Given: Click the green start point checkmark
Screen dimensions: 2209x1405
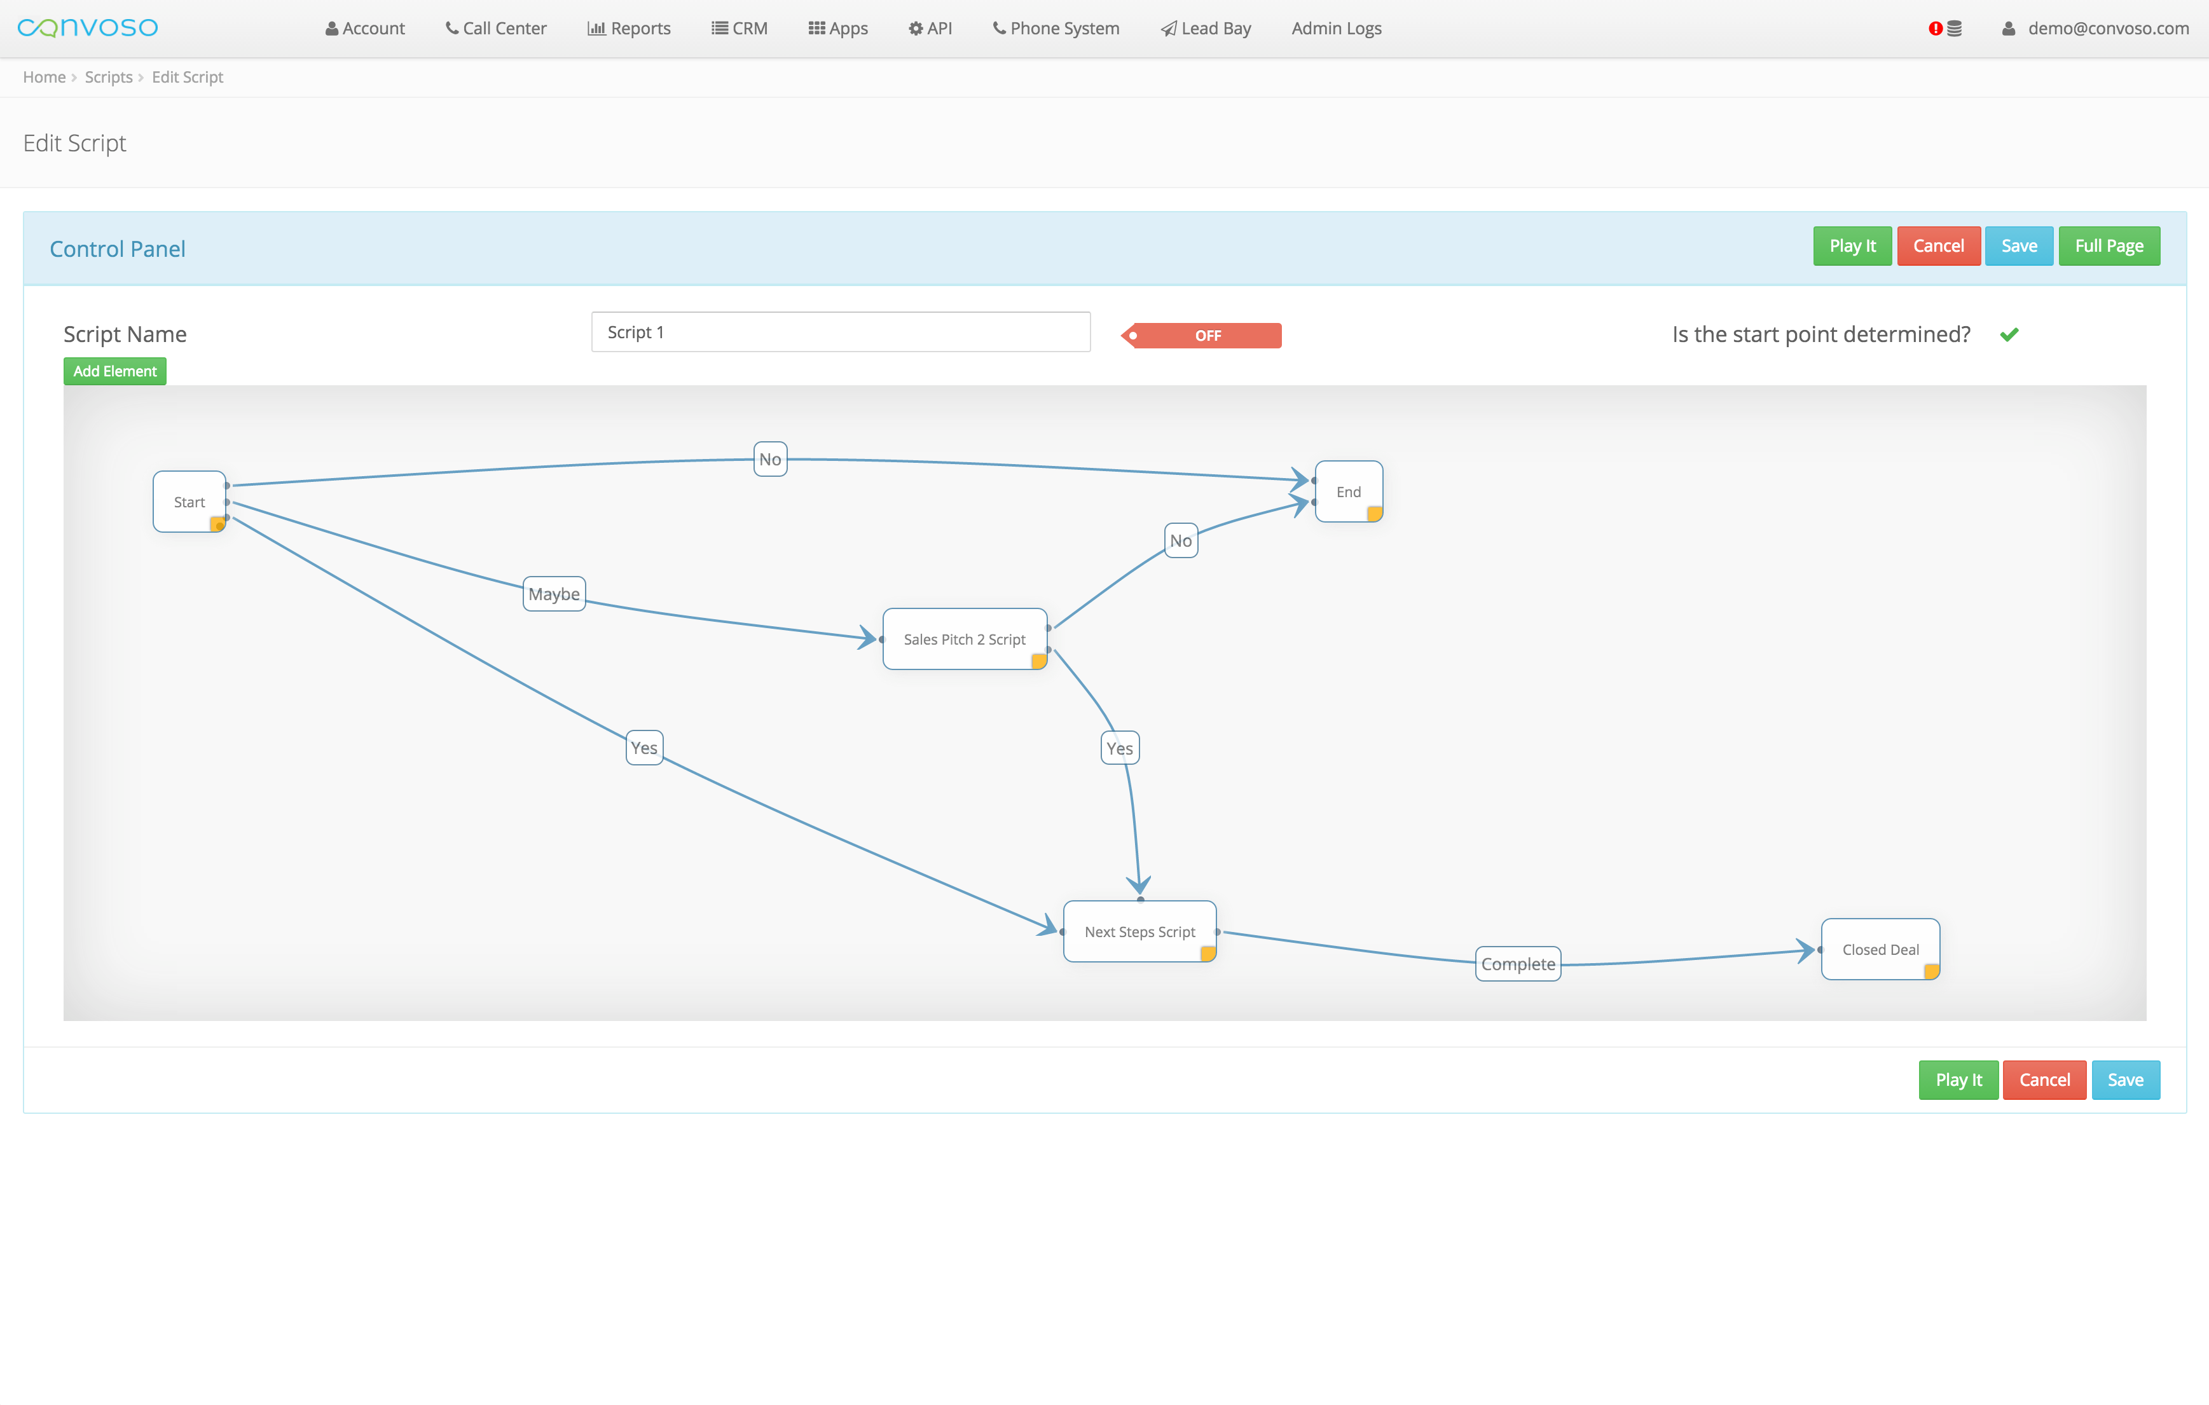Looking at the screenshot, I should click(x=2009, y=335).
